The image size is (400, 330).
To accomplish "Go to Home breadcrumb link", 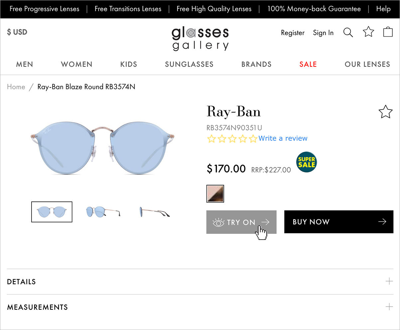I will coord(16,87).
